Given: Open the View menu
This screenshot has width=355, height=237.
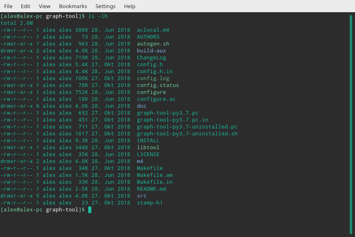Looking at the screenshot, I should coord(45,6).
